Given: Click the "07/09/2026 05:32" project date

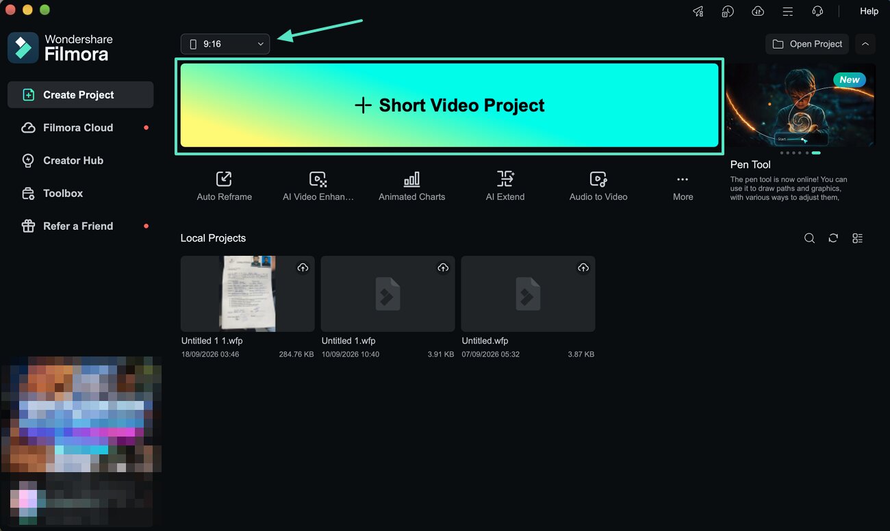Looking at the screenshot, I should pyautogui.click(x=491, y=354).
